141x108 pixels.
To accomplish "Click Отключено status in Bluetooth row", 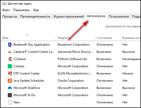I will [x=105, y=45].
